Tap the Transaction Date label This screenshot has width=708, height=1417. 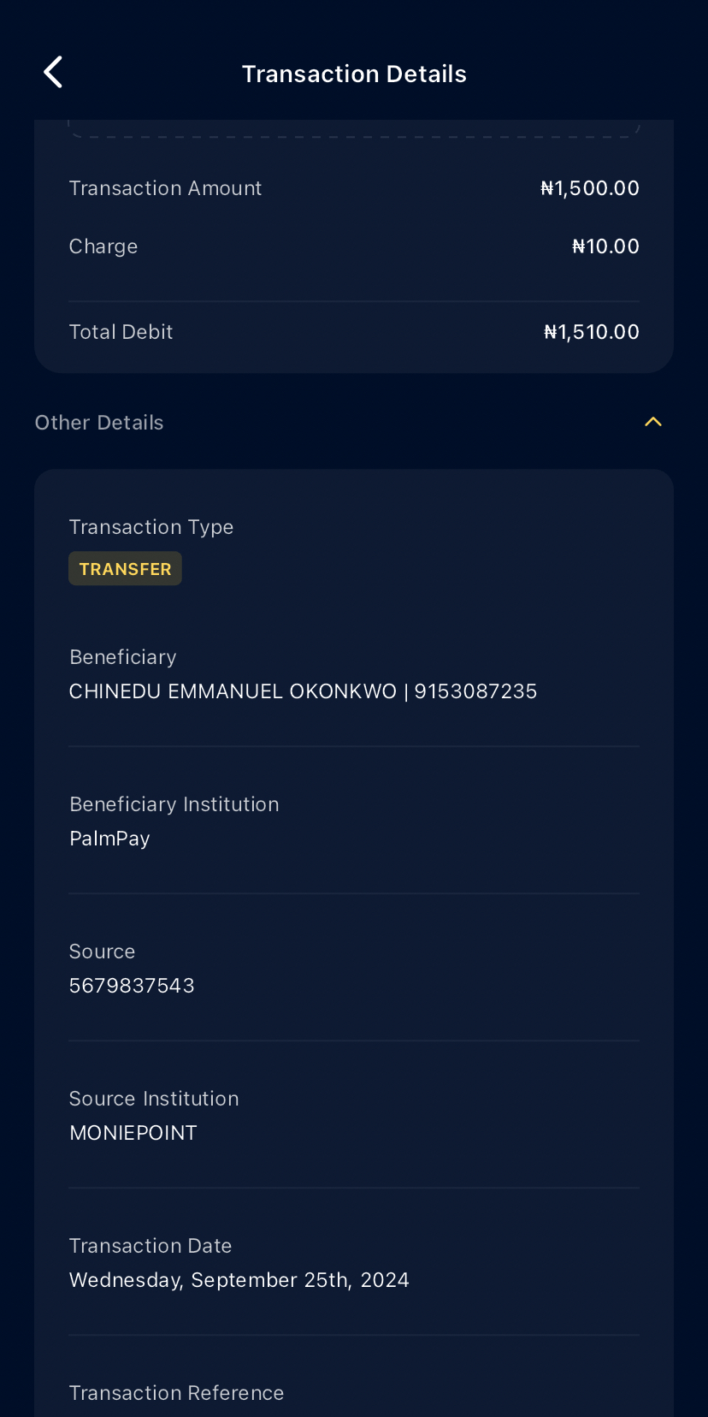[x=150, y=1246]
